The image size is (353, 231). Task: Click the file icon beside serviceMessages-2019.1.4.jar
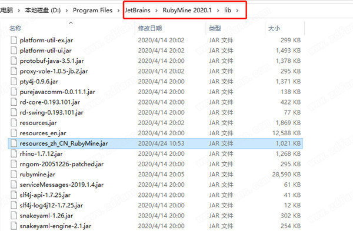[x=14, y=185]
